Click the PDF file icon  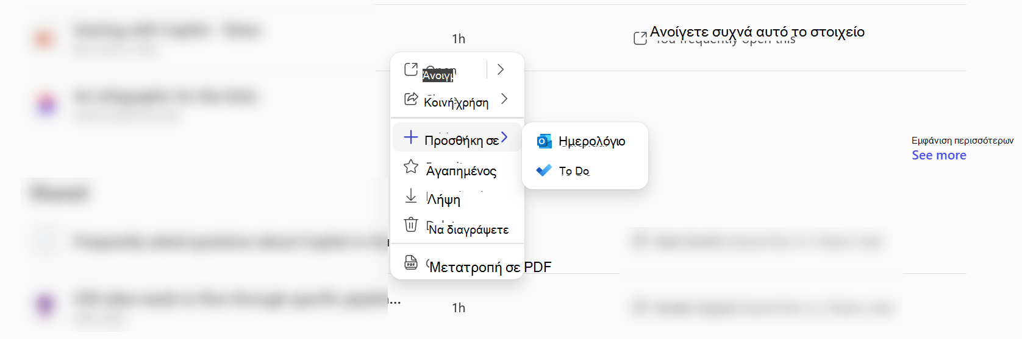click(411, 262)
